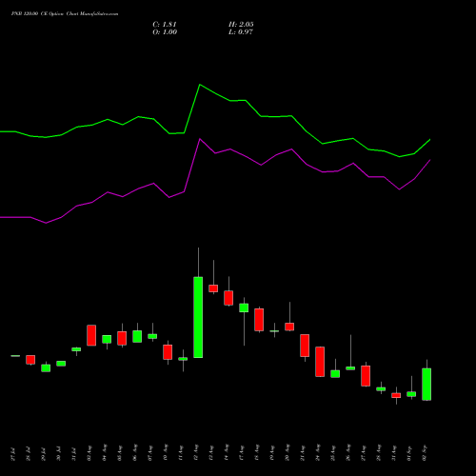Click the high value "H: 2.05"
The height and width of the screenshot is (476, 476).
click(241, 25)
